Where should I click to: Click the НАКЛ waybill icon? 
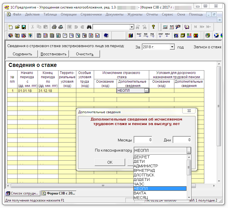pyautogui.click(x=167, y=35)
